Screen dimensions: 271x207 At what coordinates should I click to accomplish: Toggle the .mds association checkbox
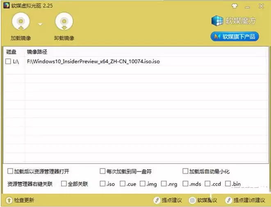185,184
